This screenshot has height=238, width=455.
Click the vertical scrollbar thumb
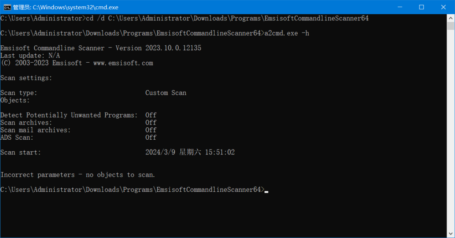(x=451, y=26)
